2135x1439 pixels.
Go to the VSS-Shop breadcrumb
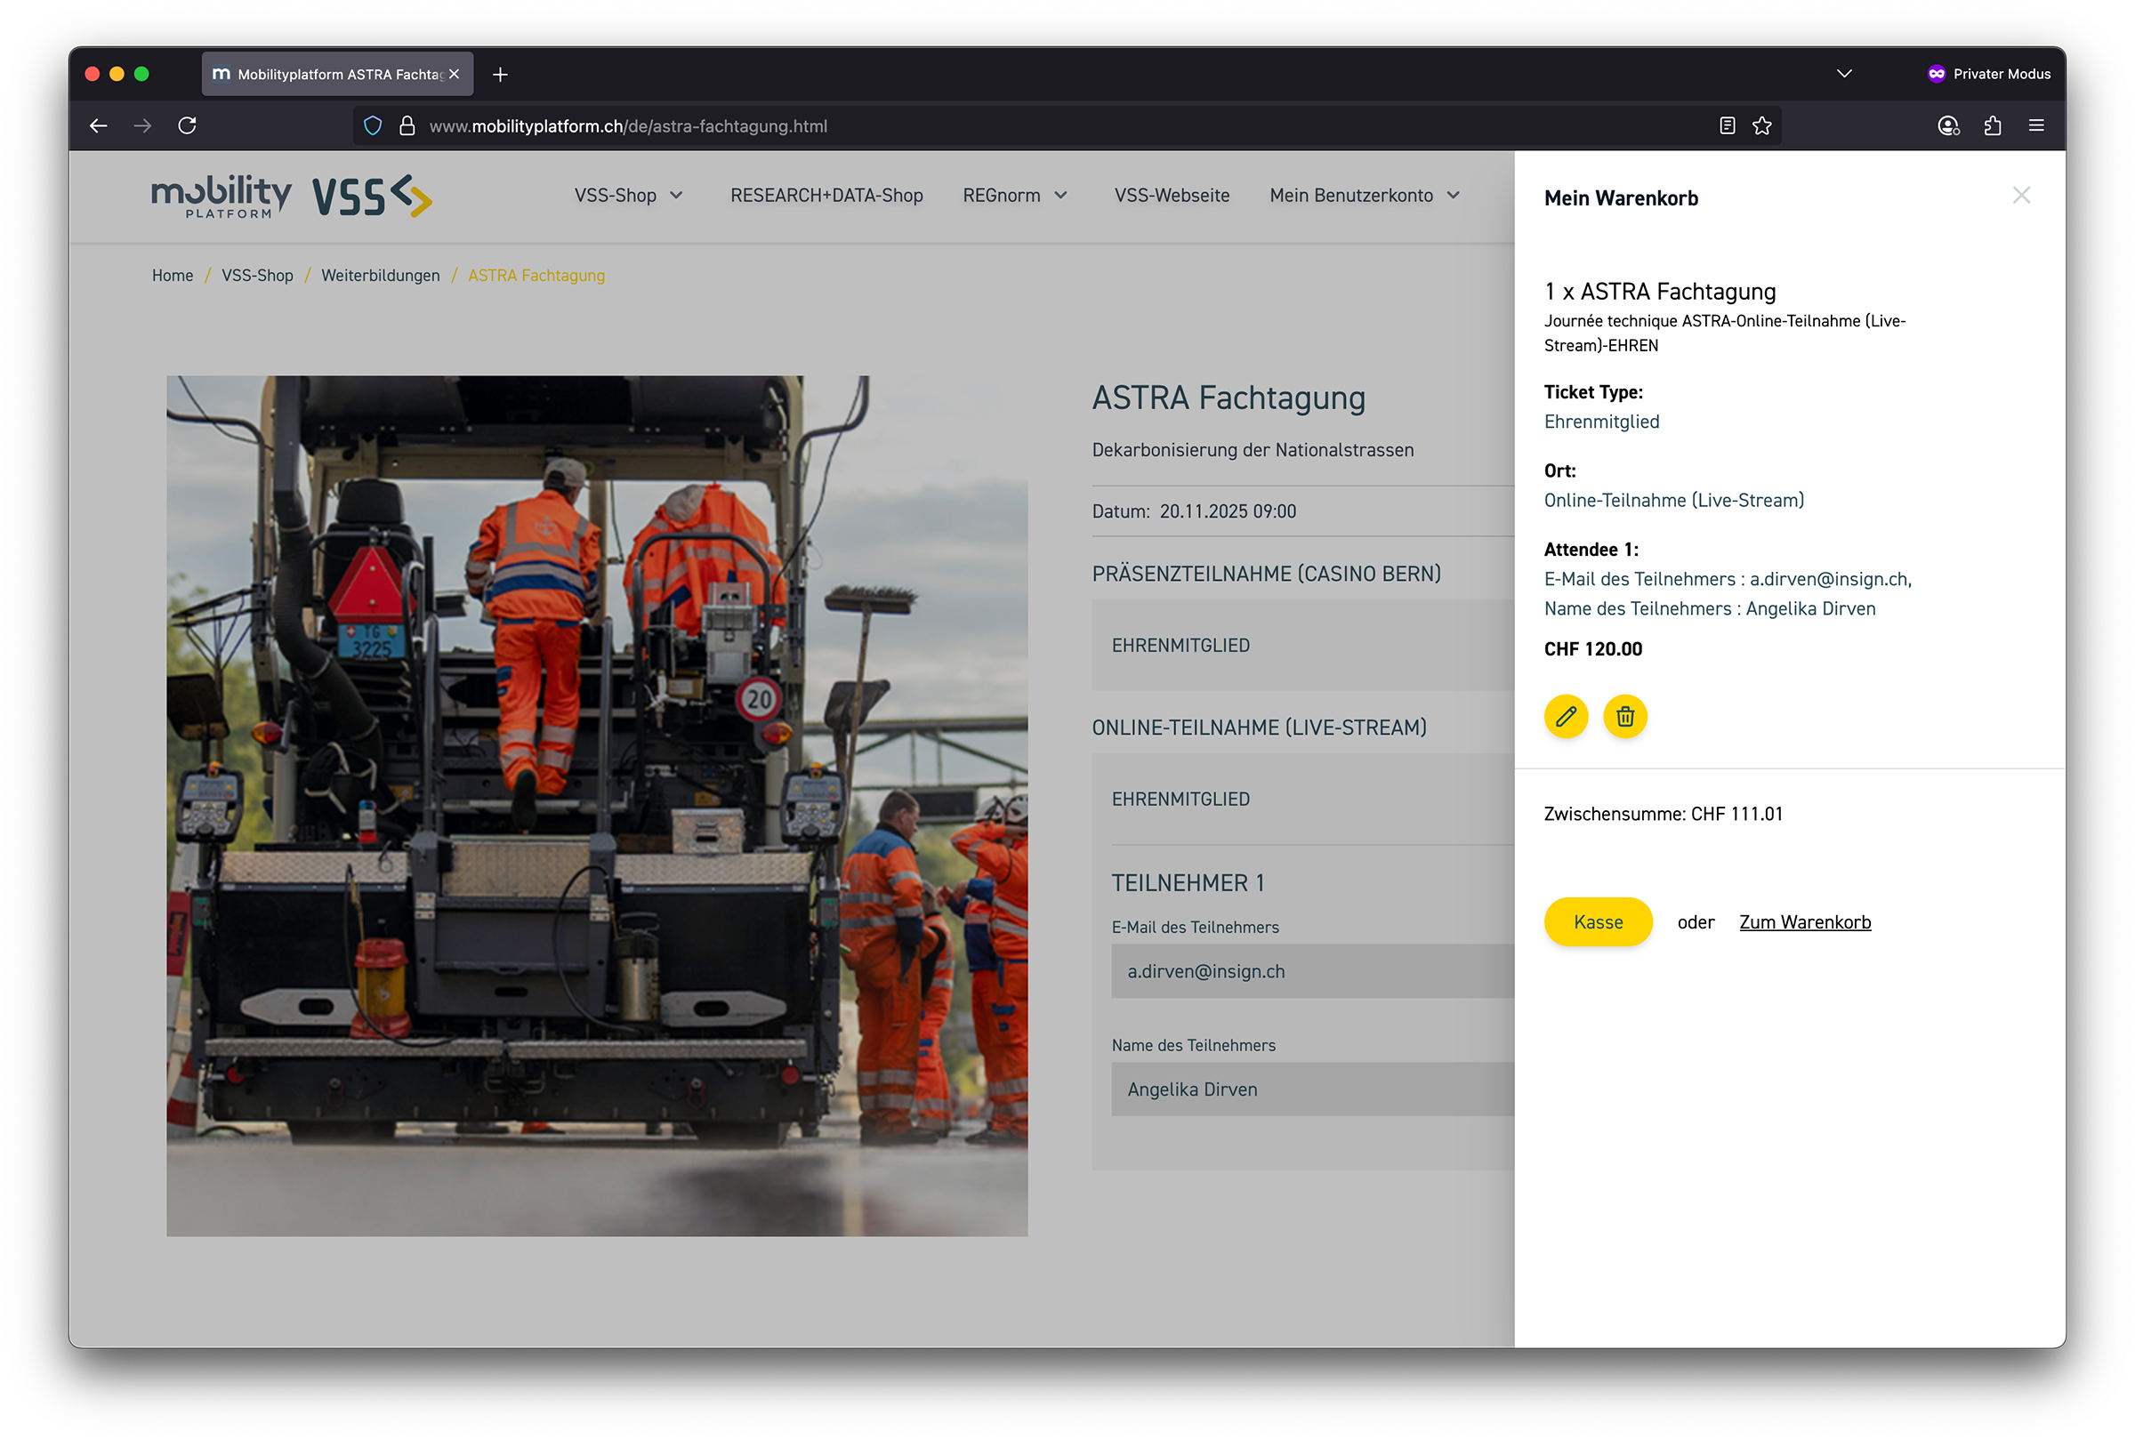coord(257,276)
